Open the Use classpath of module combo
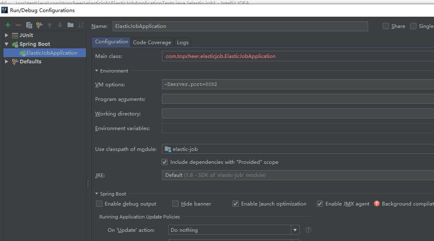434x241 pixels. [298, 149]
